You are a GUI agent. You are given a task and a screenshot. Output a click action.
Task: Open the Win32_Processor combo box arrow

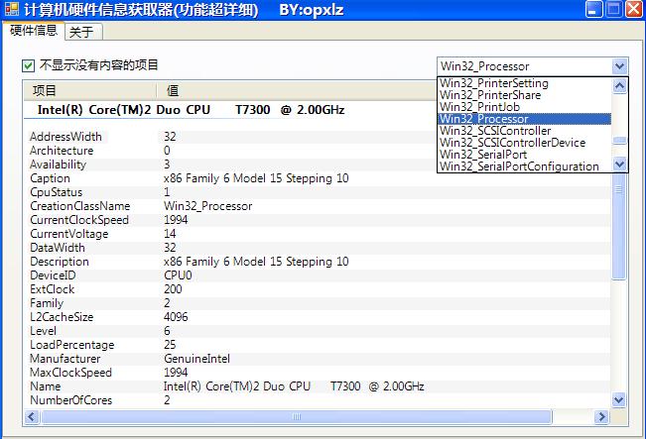click(x=619, y=65)
